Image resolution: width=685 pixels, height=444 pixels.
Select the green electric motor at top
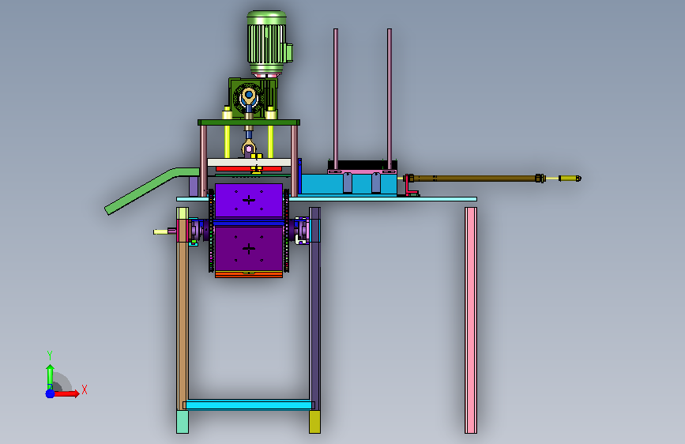coord(267,43)
